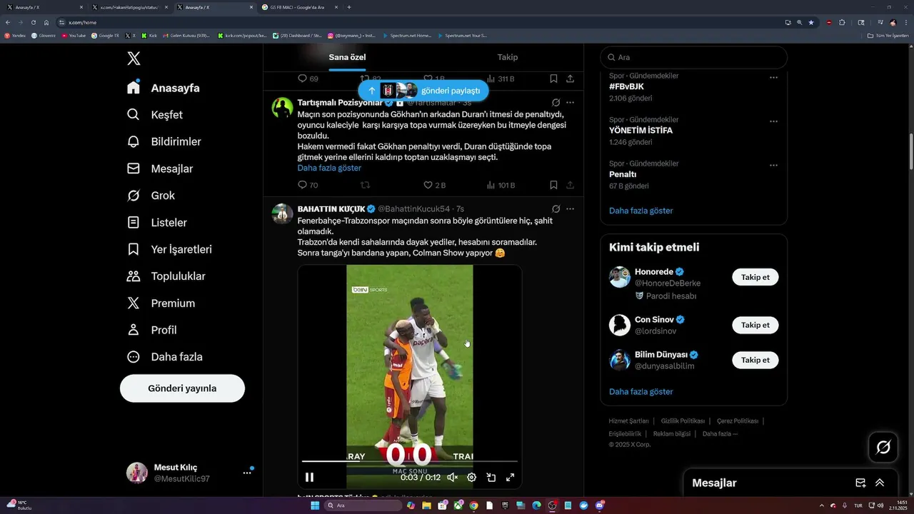Unmute the video sound

coord(452,477)
